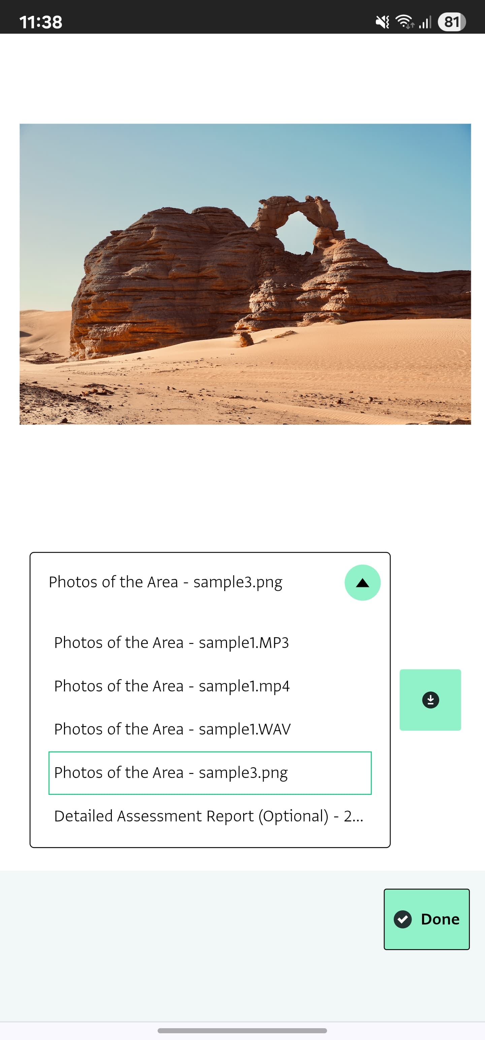Pick Photos of the Area - sample1.WAV

172,729
